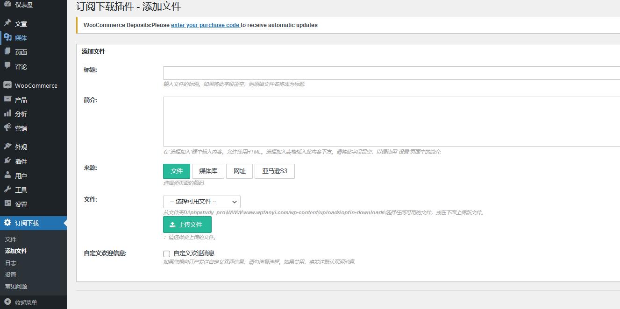Click into the 标题 text field

(391, 73)
